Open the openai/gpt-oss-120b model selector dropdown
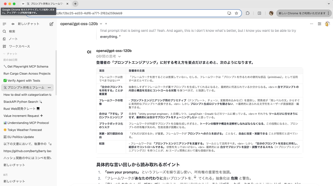The height and width of the screenshot is (186, 333). tap(81, 24)
